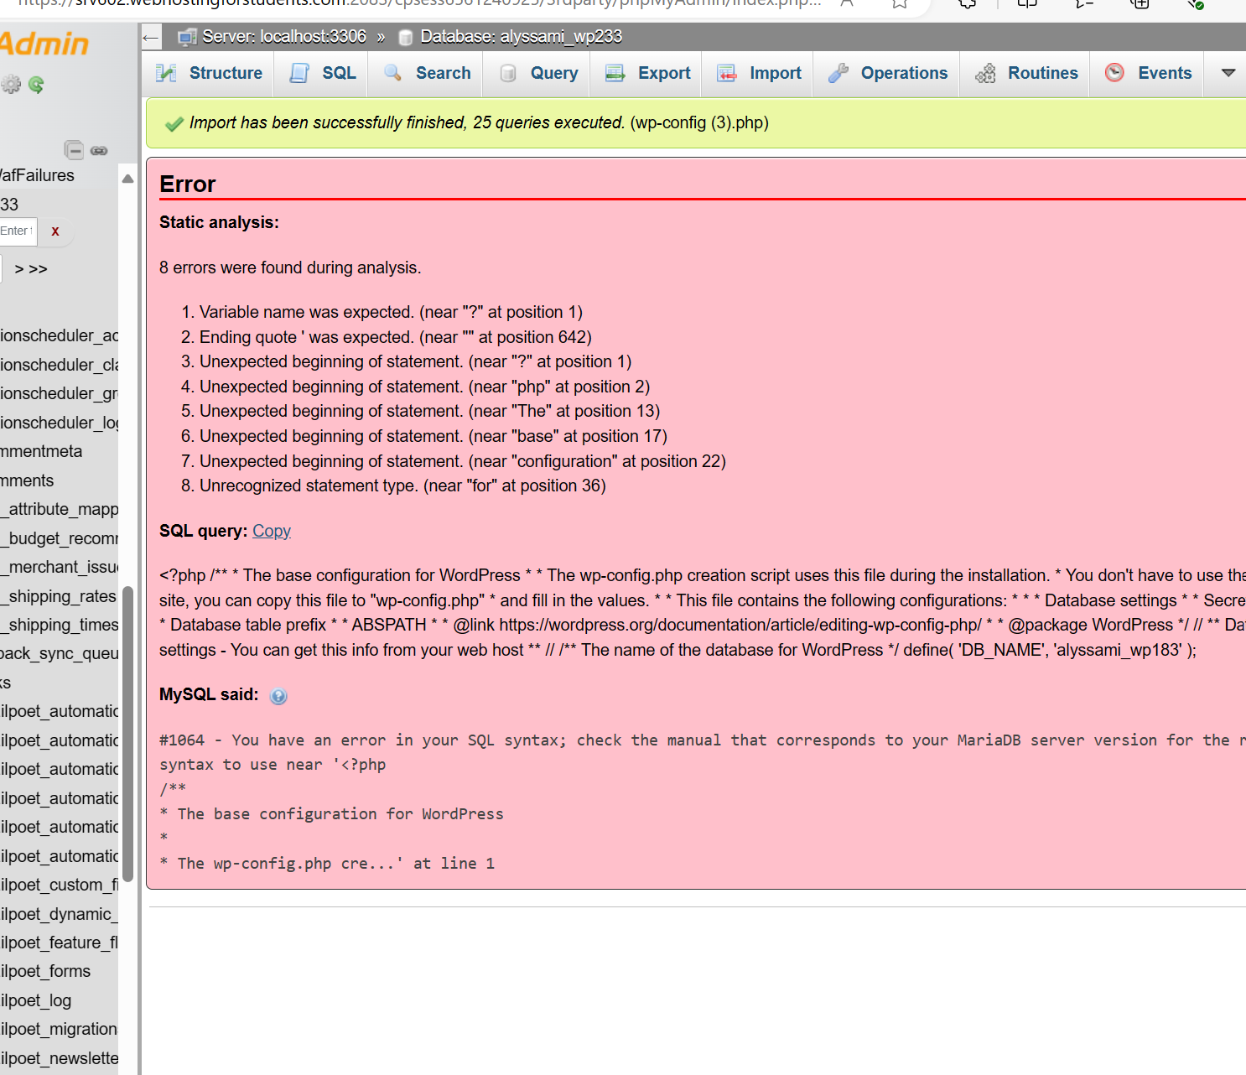Click the green reload navigation panel icon

coord(36,84)
